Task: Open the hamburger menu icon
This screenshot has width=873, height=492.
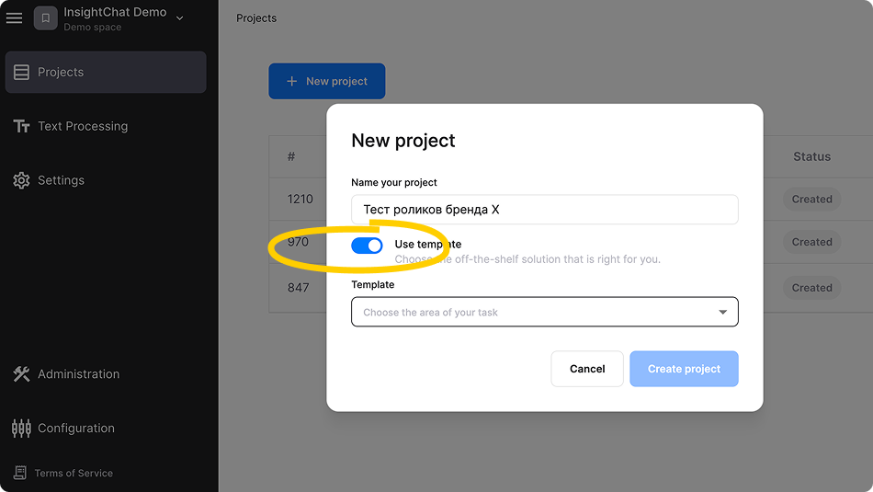Action: [14, 17]
